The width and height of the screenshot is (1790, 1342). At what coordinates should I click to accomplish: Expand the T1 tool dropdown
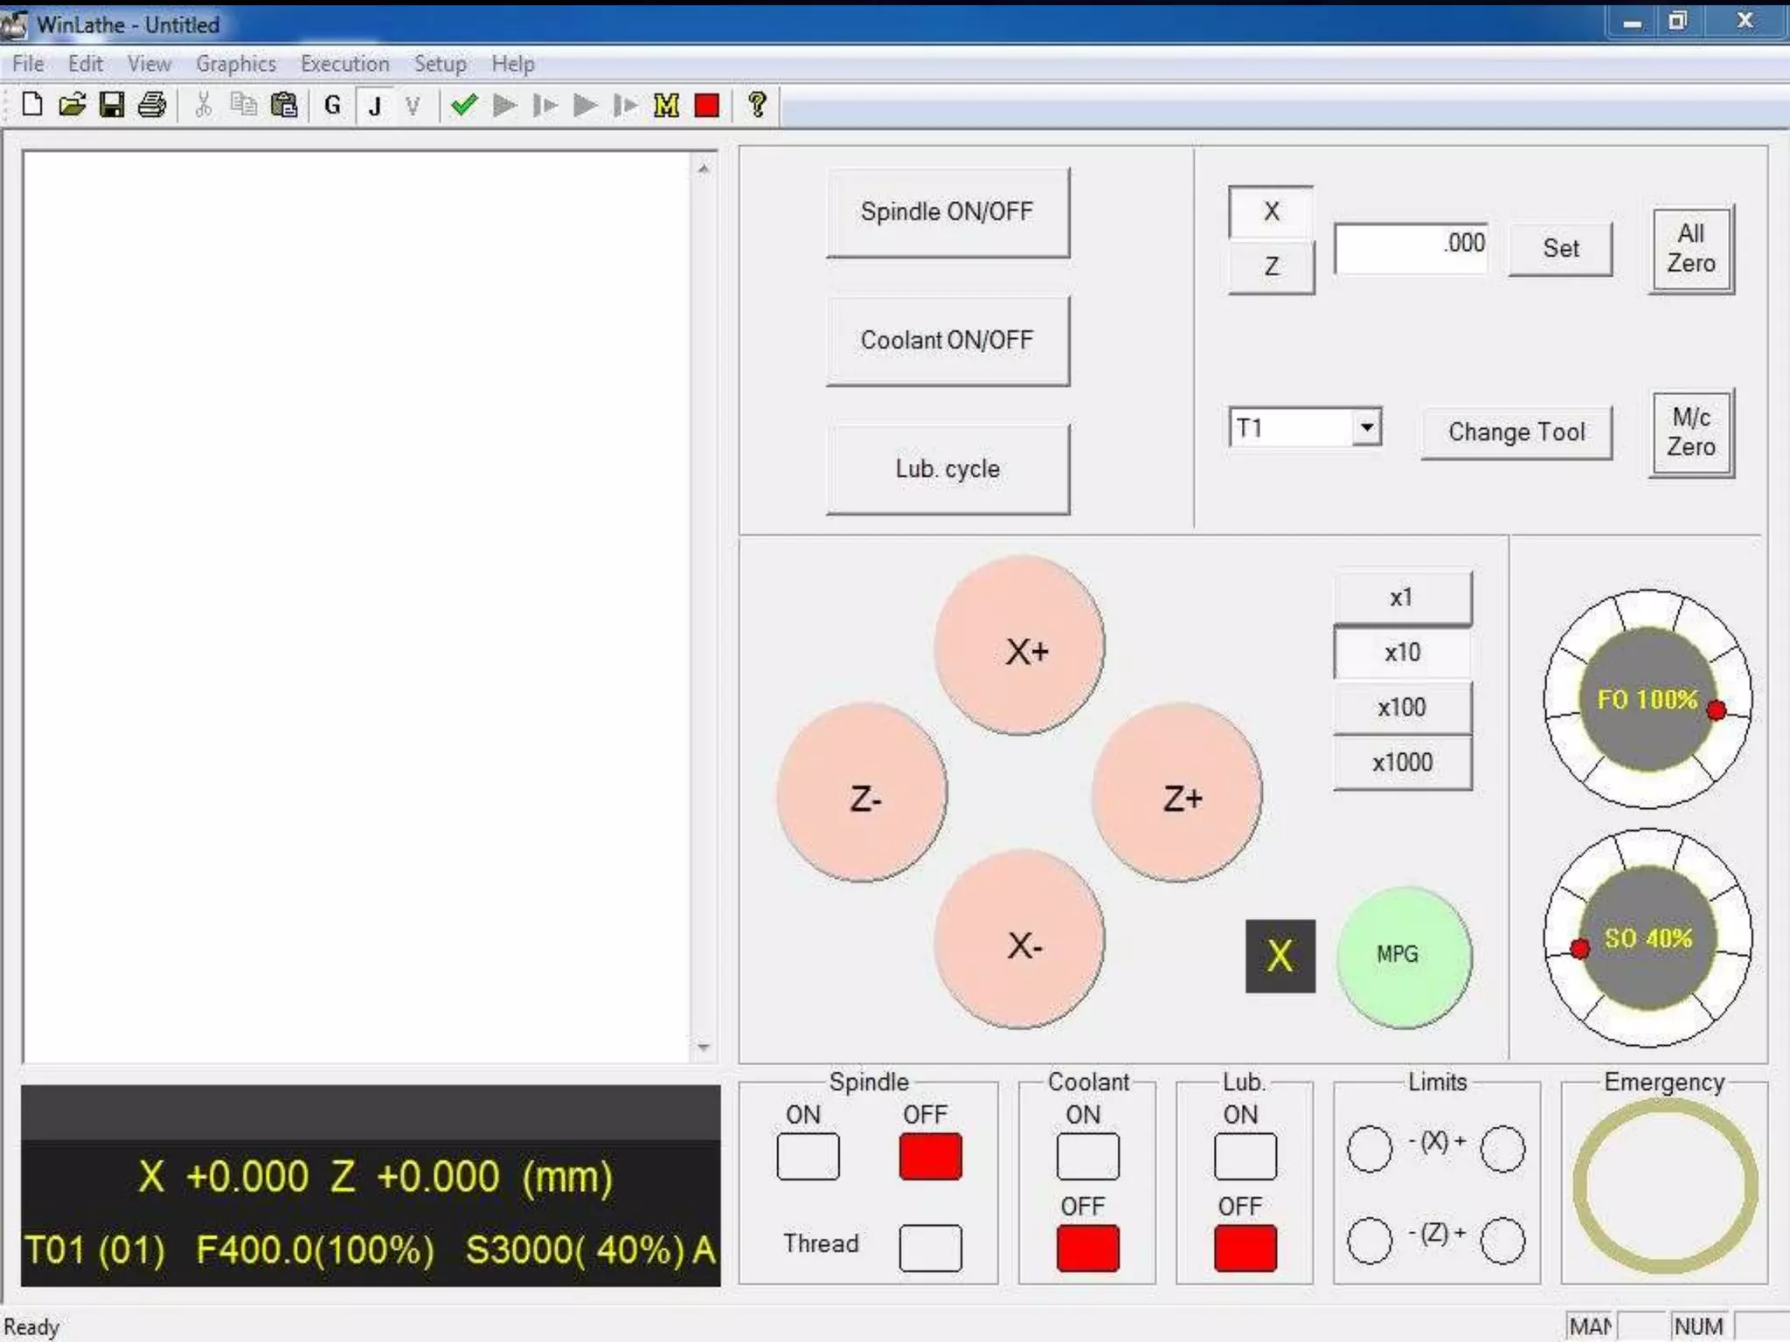[1366, 427]
